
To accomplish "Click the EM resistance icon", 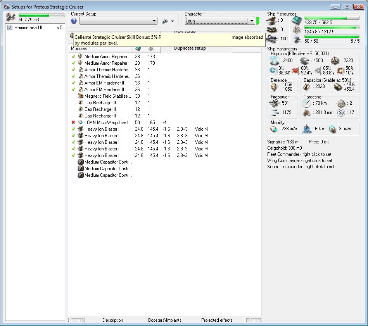I will click(x=273, y=71).
